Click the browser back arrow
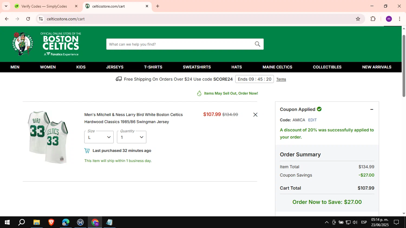 coord(7,19)
